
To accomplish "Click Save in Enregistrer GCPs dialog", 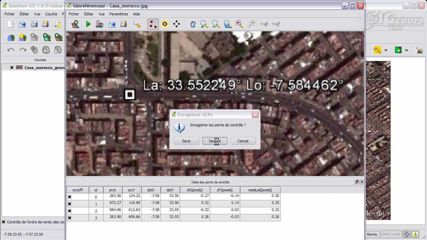I will point(186,141).
